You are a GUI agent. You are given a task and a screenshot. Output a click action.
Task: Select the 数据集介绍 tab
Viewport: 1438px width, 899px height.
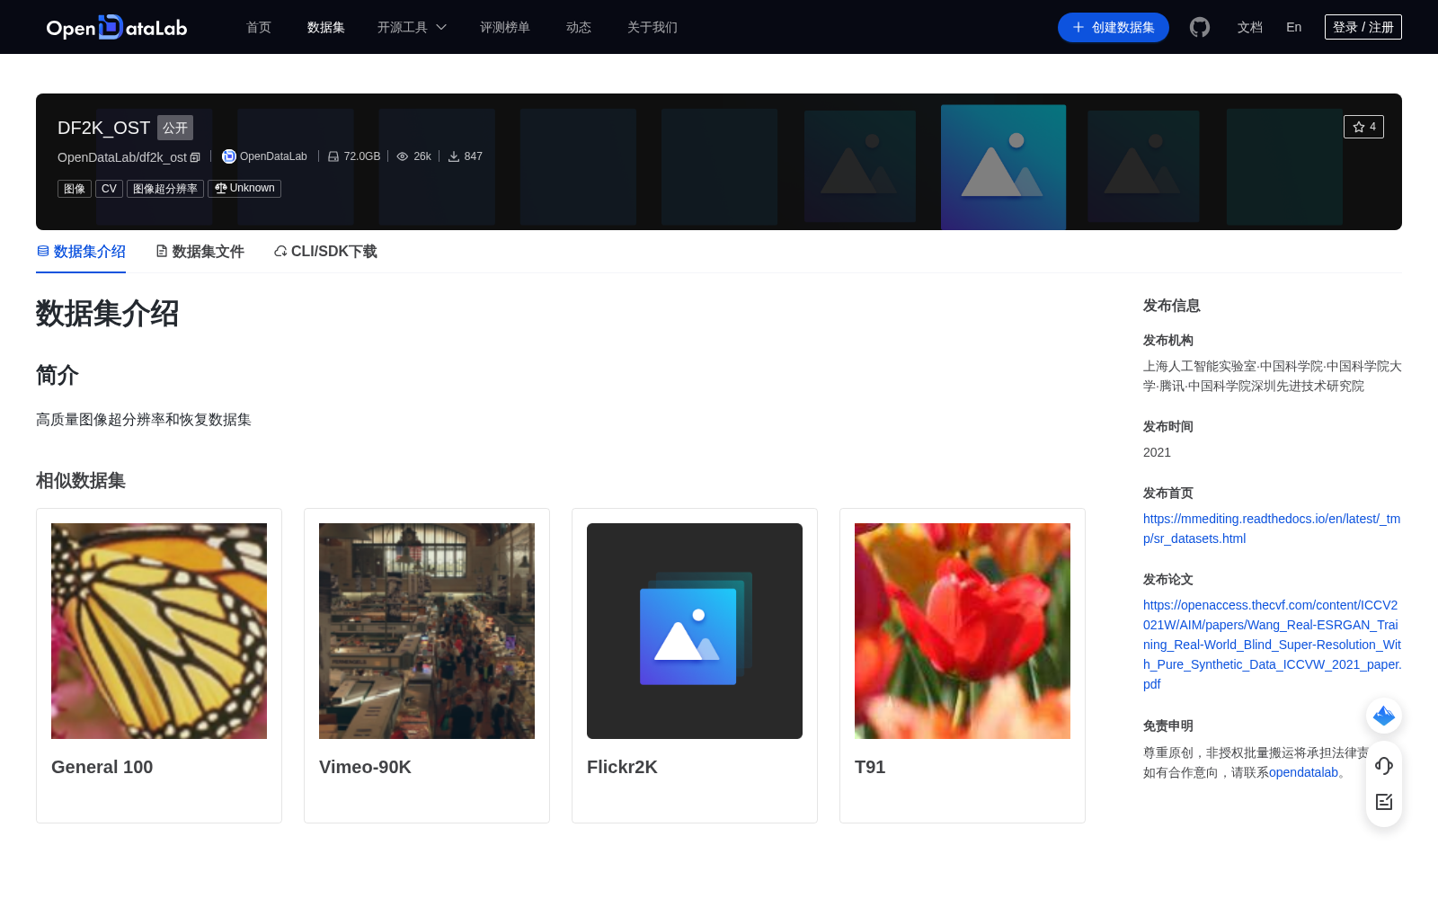click(81, 252)
